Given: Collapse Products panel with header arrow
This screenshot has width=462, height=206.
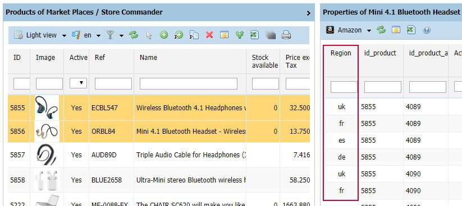Looking at the screenshot, I should tap(309, 13).
